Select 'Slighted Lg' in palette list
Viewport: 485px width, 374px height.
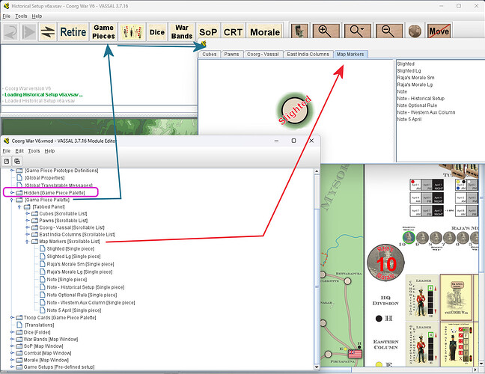tap(409, 71)
